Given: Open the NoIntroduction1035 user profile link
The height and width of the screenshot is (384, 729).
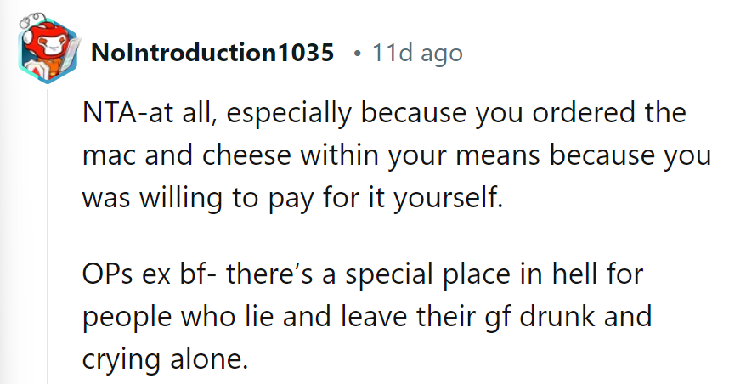Looking at the screenshot, I should (211, 54).
